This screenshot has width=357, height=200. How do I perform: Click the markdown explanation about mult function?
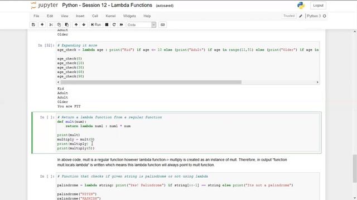172,162
